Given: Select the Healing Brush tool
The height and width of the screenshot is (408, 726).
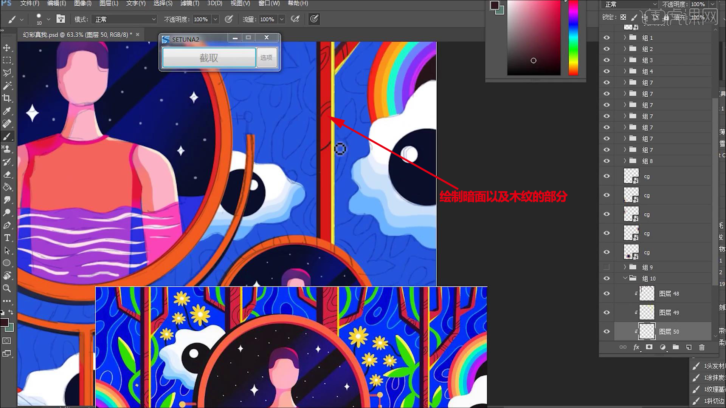Looking at the screenshot, I should (7, 124).
